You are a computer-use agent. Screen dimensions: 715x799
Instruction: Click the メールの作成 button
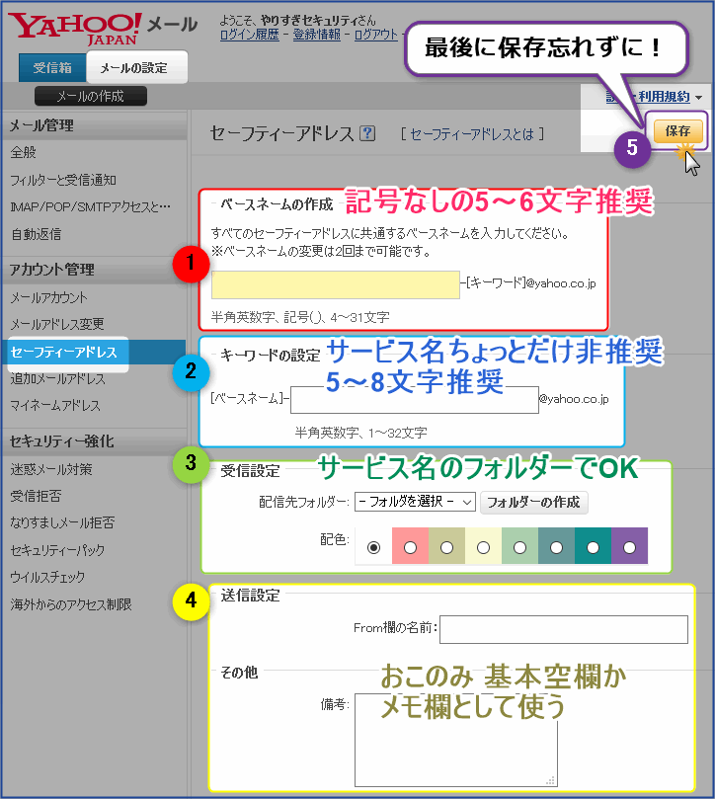pyautogui.click(x=91, y=96)
